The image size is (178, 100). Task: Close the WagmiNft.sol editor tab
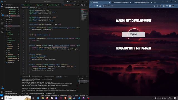(x=75, y=5)
